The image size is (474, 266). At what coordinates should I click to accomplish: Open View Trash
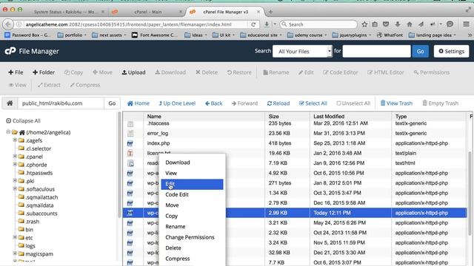396,103
